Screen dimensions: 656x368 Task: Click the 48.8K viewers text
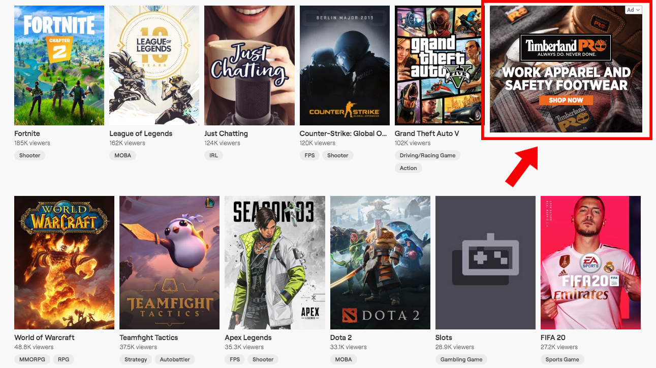(x=34, y=347)
